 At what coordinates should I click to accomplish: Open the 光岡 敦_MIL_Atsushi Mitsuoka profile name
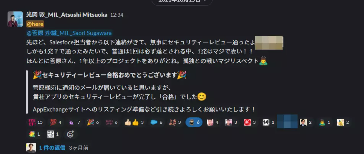click(67, 15)
